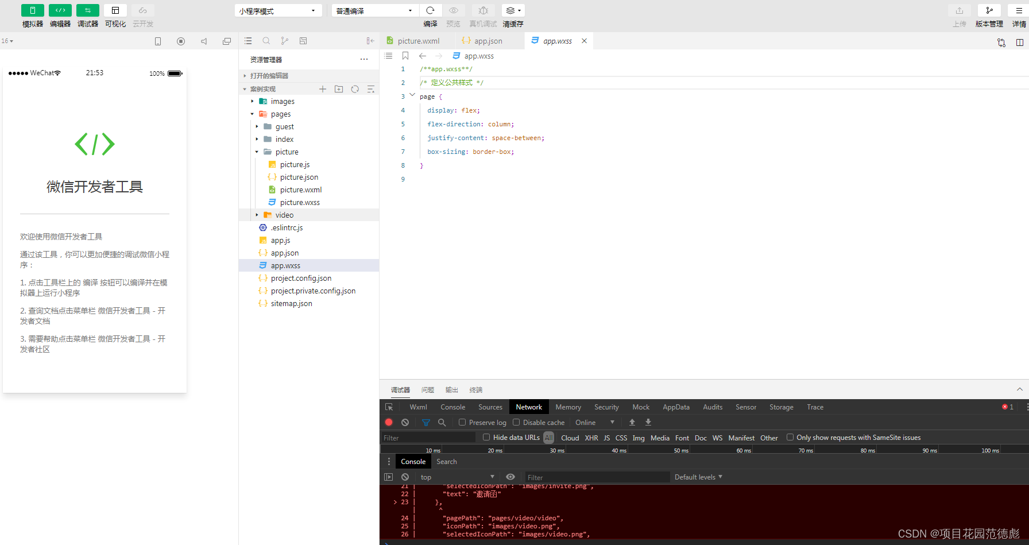1029x545 pixels.
Task: Clear the network log icon
Action: 405,422
